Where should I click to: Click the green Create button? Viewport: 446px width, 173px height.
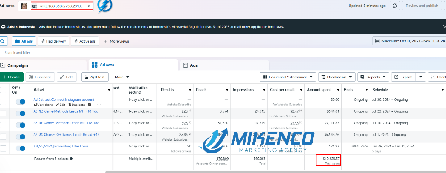coord(11,77)
